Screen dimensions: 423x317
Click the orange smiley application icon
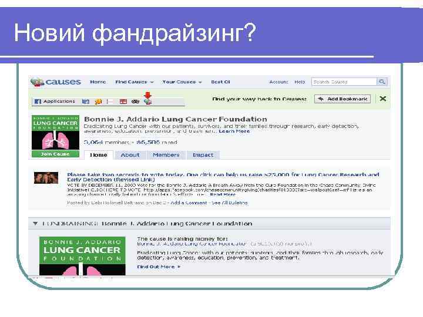98,102
